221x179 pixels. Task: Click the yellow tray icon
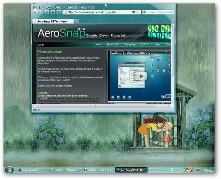[188, 170]
